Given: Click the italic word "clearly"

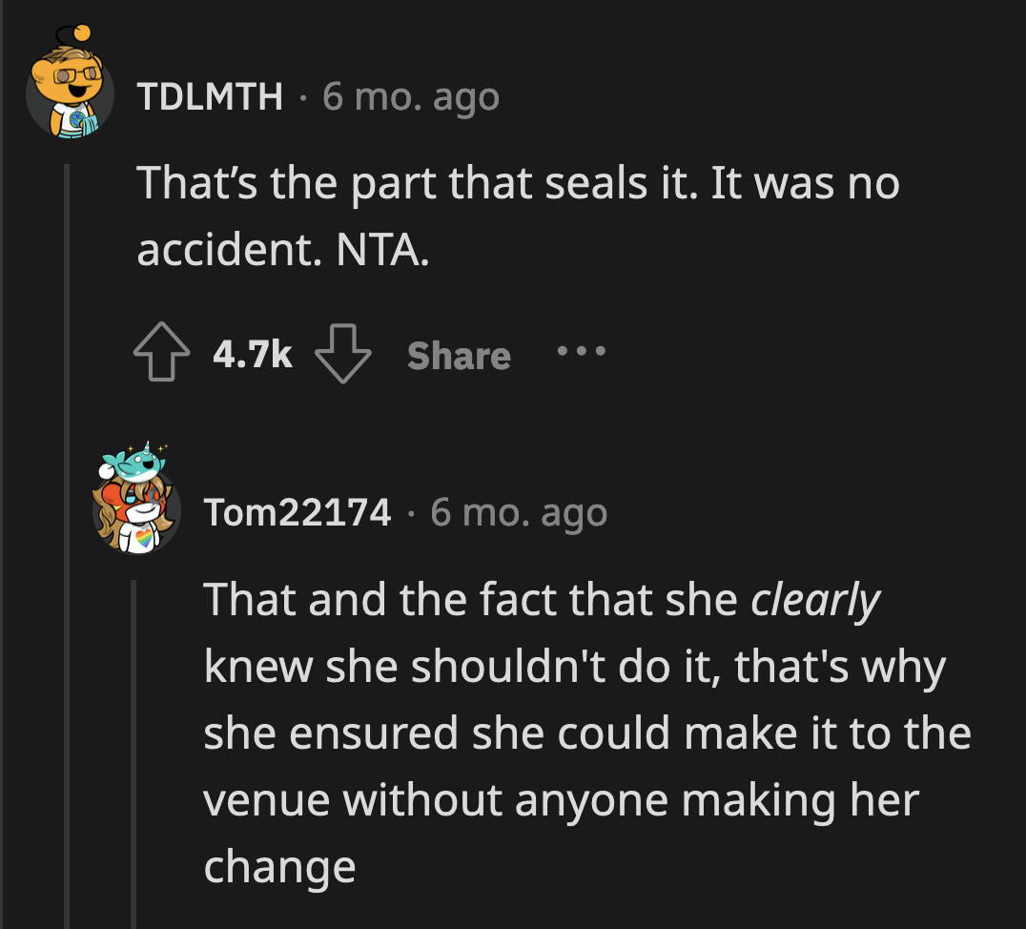Looking at the screenshot, I should pos(815,599).
